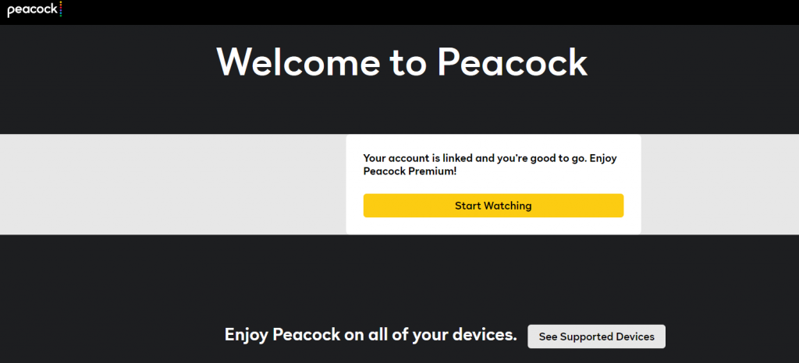Click the dark area above the devices heading

point(399,277)
